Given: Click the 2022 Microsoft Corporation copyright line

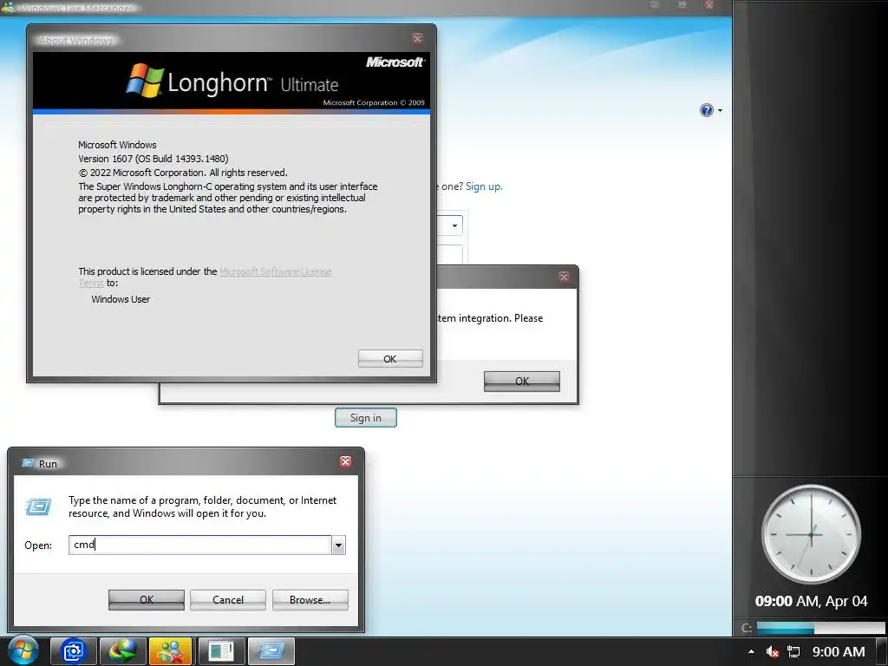Looking at the screenshot, I should 183,173.
